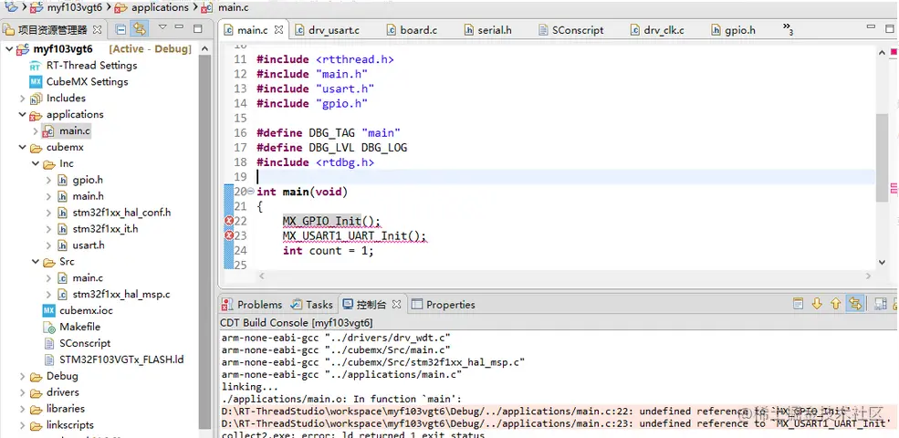Image resolution: width=899 pixels, height=438 pixels.
Task: Open project explorer view menu triangle
Action: (x=162, y=27)
